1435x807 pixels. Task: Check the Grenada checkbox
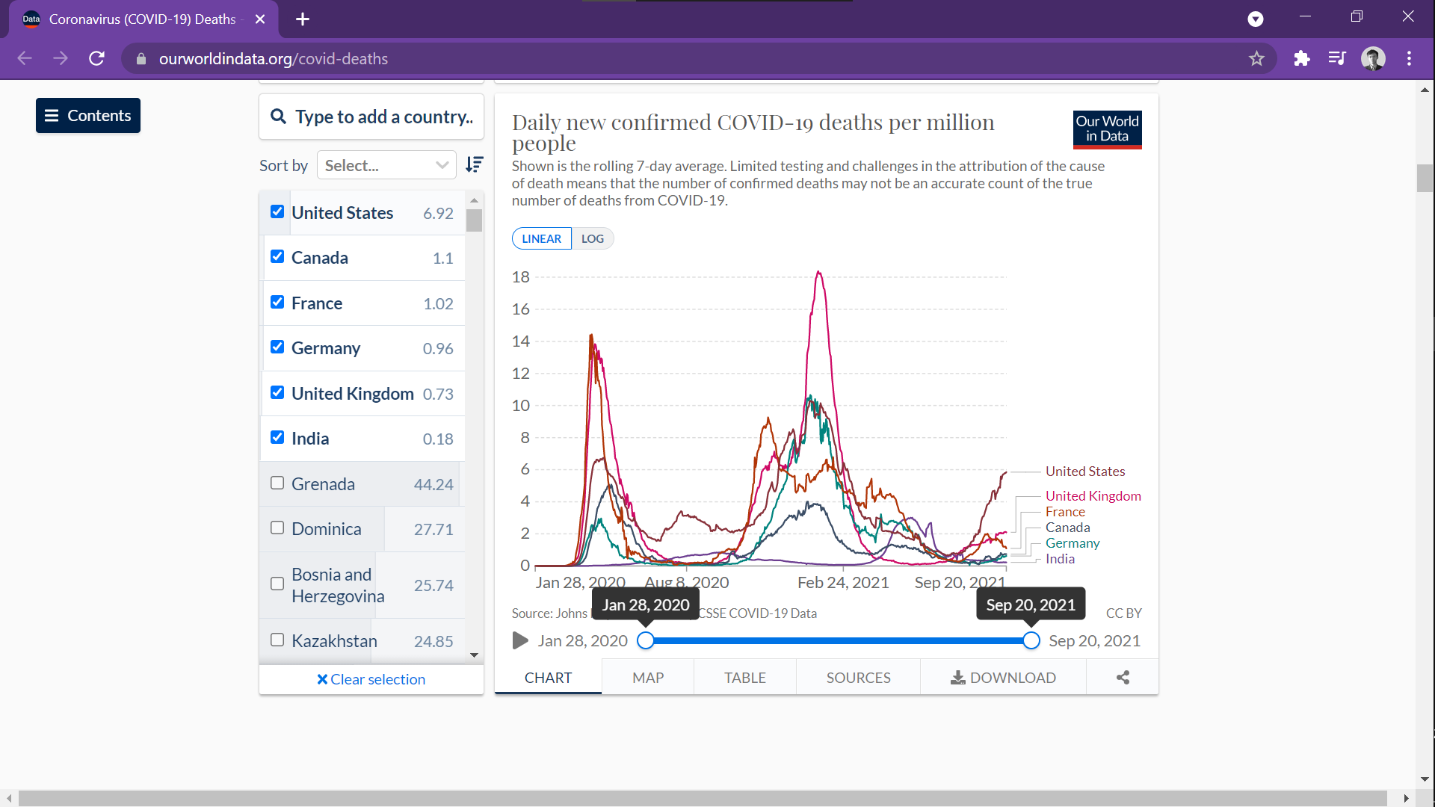click(277, 483)
